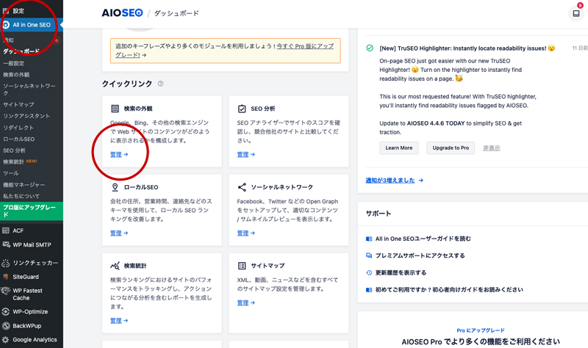Click the サポート panel heading
This screenshot has width=588, height=348.
tap(379, 214)
